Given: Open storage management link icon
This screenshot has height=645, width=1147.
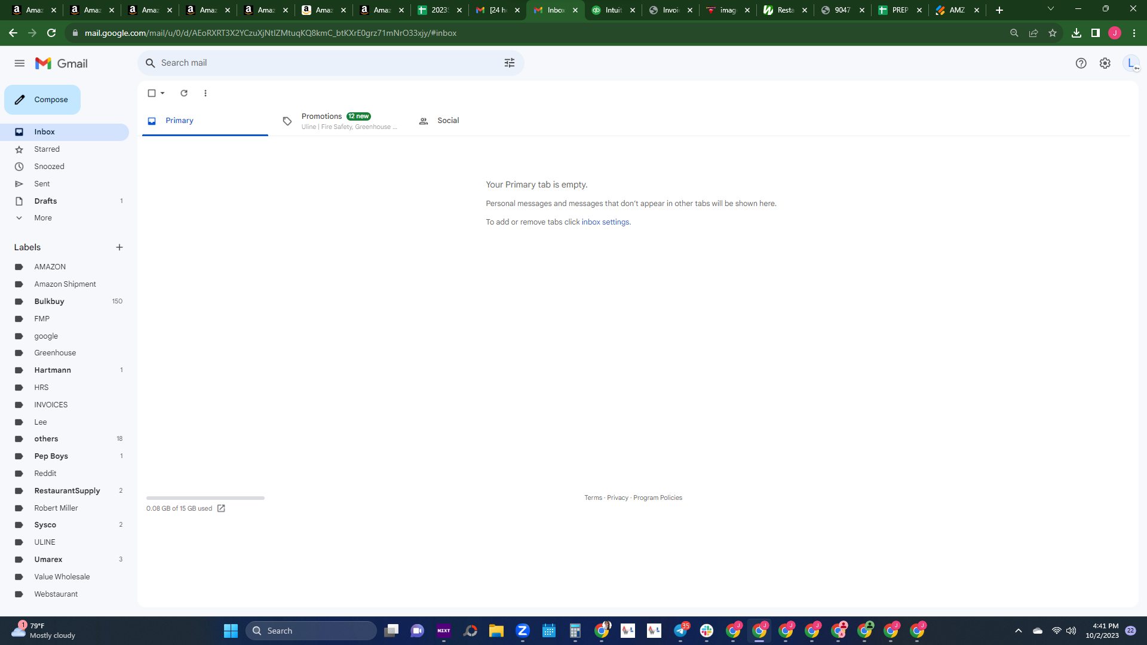Looking at the screenshot, I should 221,508.
